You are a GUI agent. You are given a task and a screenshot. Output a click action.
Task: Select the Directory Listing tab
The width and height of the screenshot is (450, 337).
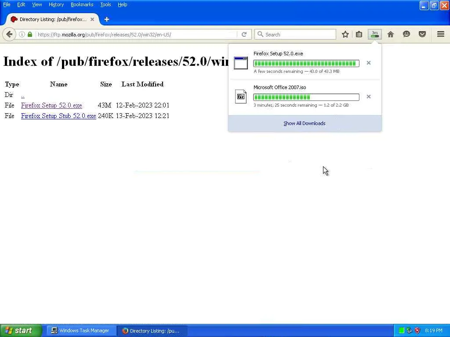52,19
